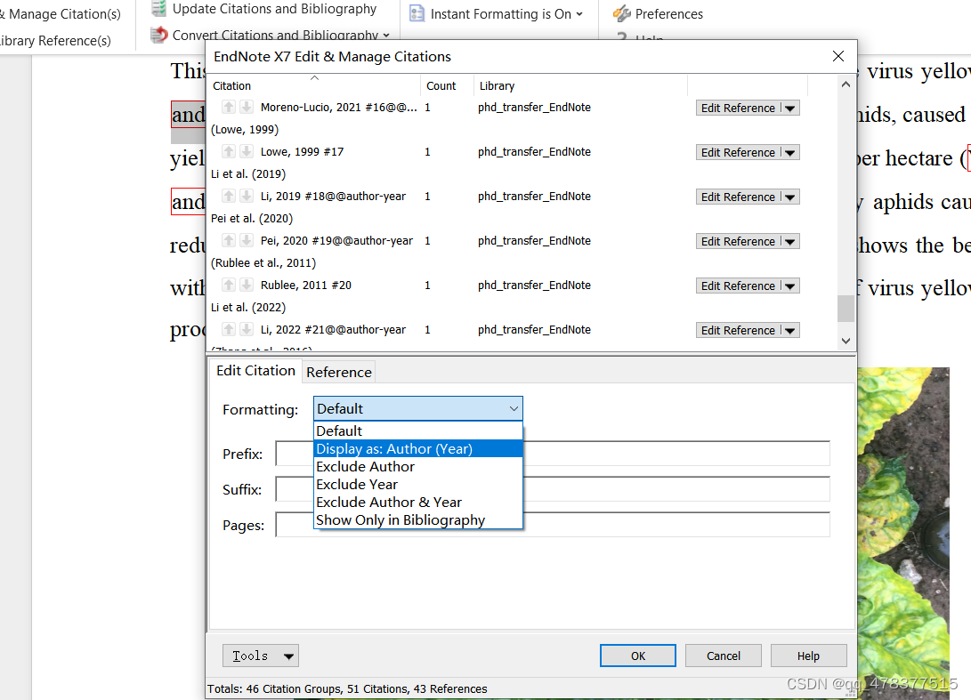Click Update Citations and Bibliography
Screen dimensions: 971x700
click(x=274, y=9)
